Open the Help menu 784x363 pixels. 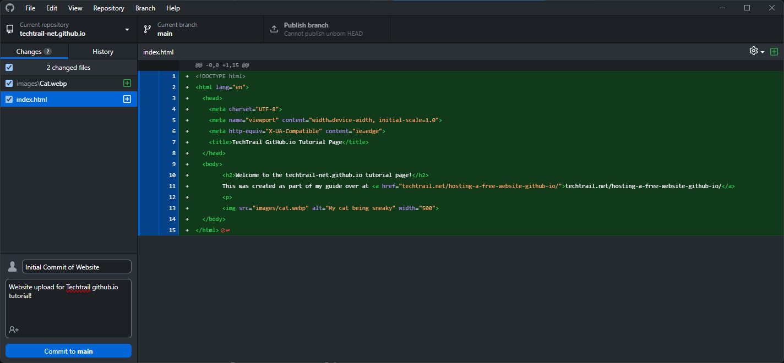click(x=173, y=8)
